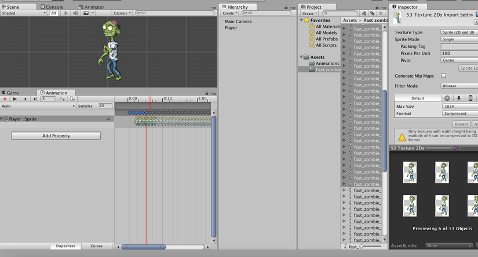Switch to the Game tab
Image resolution: width=478 pixels, height=257 pixels.
(10, 93)
